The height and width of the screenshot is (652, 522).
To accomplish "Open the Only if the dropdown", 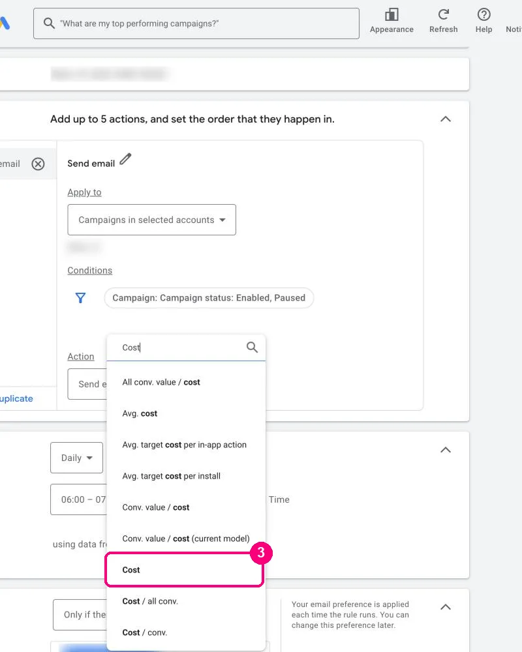I will point(80,615).
